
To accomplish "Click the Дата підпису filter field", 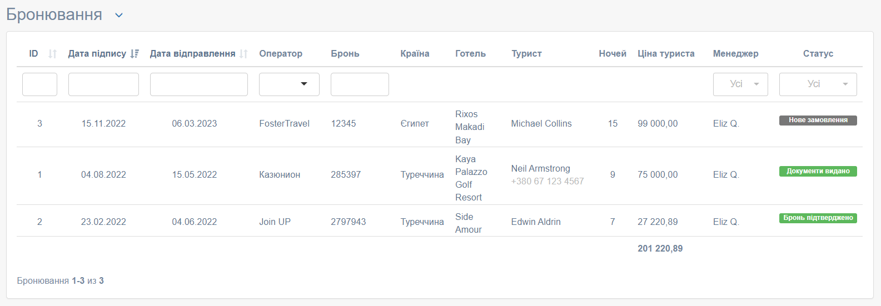I will coord(103,84).
